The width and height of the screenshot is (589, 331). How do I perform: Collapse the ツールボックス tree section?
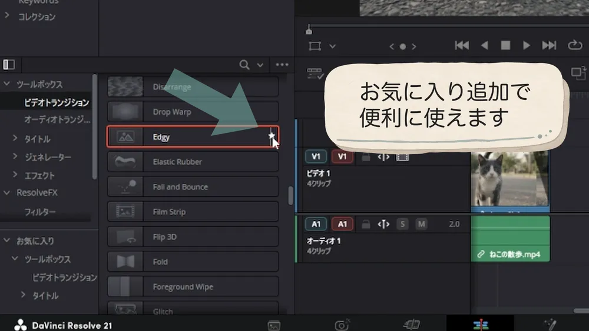pyautogui.click(x=6, y=84)
